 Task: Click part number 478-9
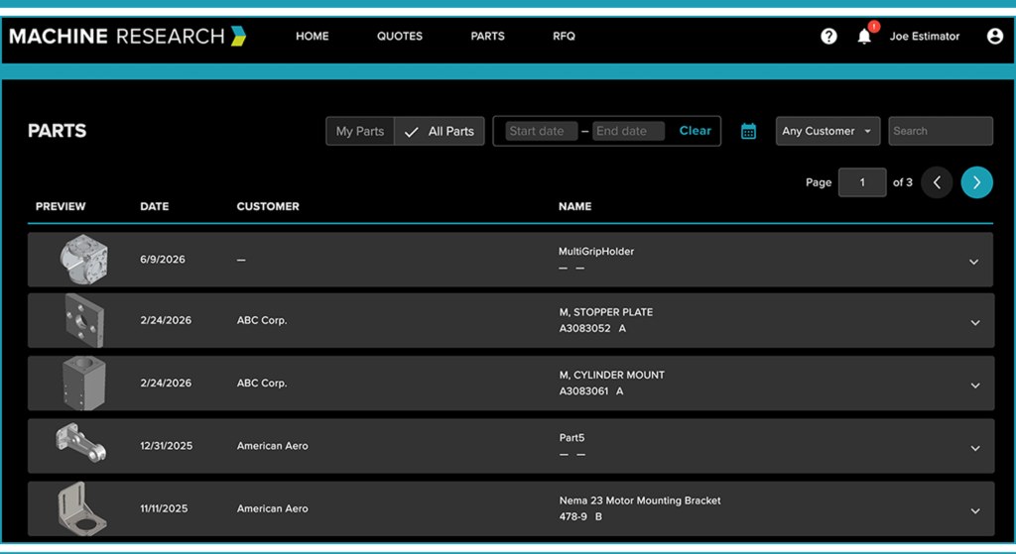click(572, 516)
